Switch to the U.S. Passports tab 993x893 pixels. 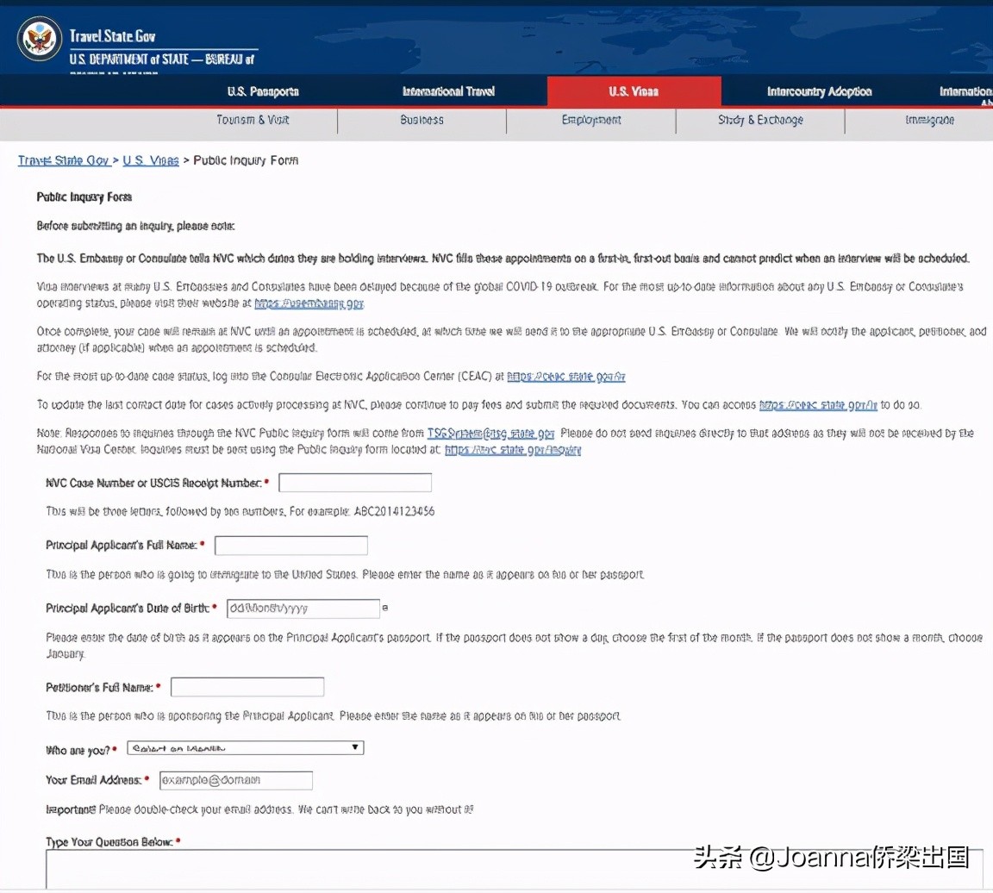[263, 91]
